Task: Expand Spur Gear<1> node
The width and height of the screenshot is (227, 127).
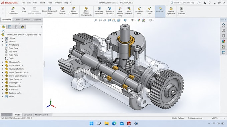Action: [x=2, y=79]
